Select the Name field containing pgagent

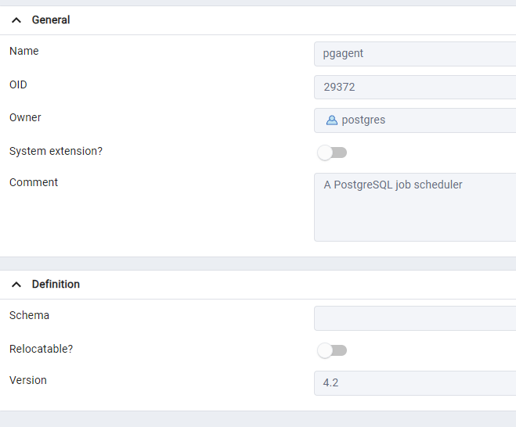[415, 54]
